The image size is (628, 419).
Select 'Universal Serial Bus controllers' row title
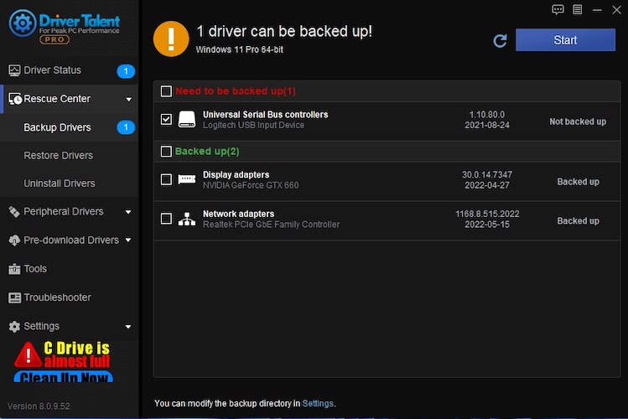(x=265, y=115)
